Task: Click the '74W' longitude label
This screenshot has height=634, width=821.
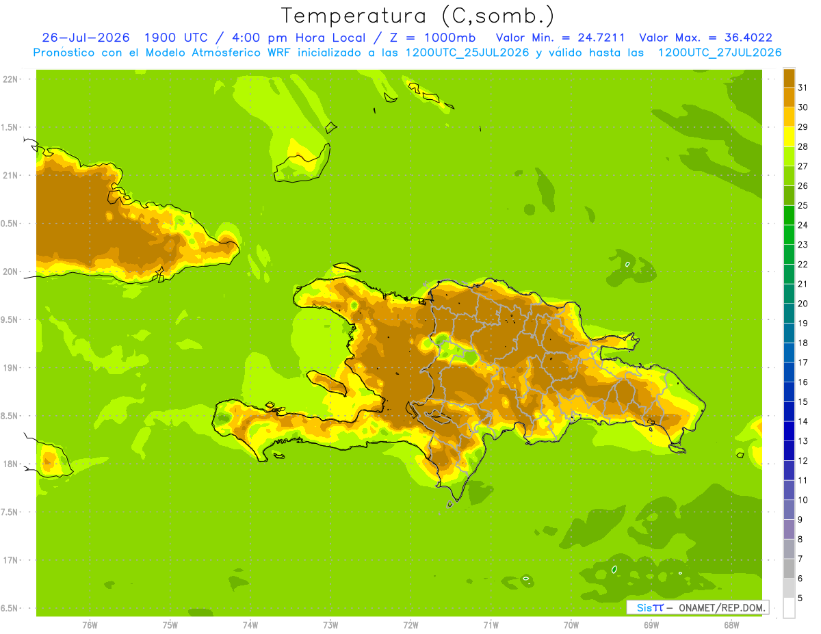Action: coord(250,625)
